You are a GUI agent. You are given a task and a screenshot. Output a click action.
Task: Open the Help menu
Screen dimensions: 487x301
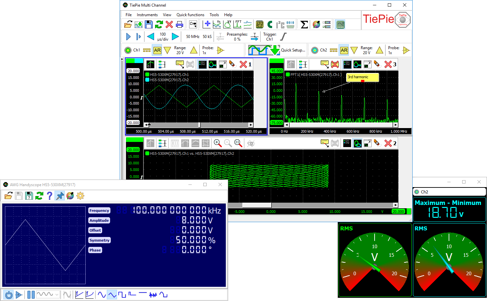click(x=228, y=15)
